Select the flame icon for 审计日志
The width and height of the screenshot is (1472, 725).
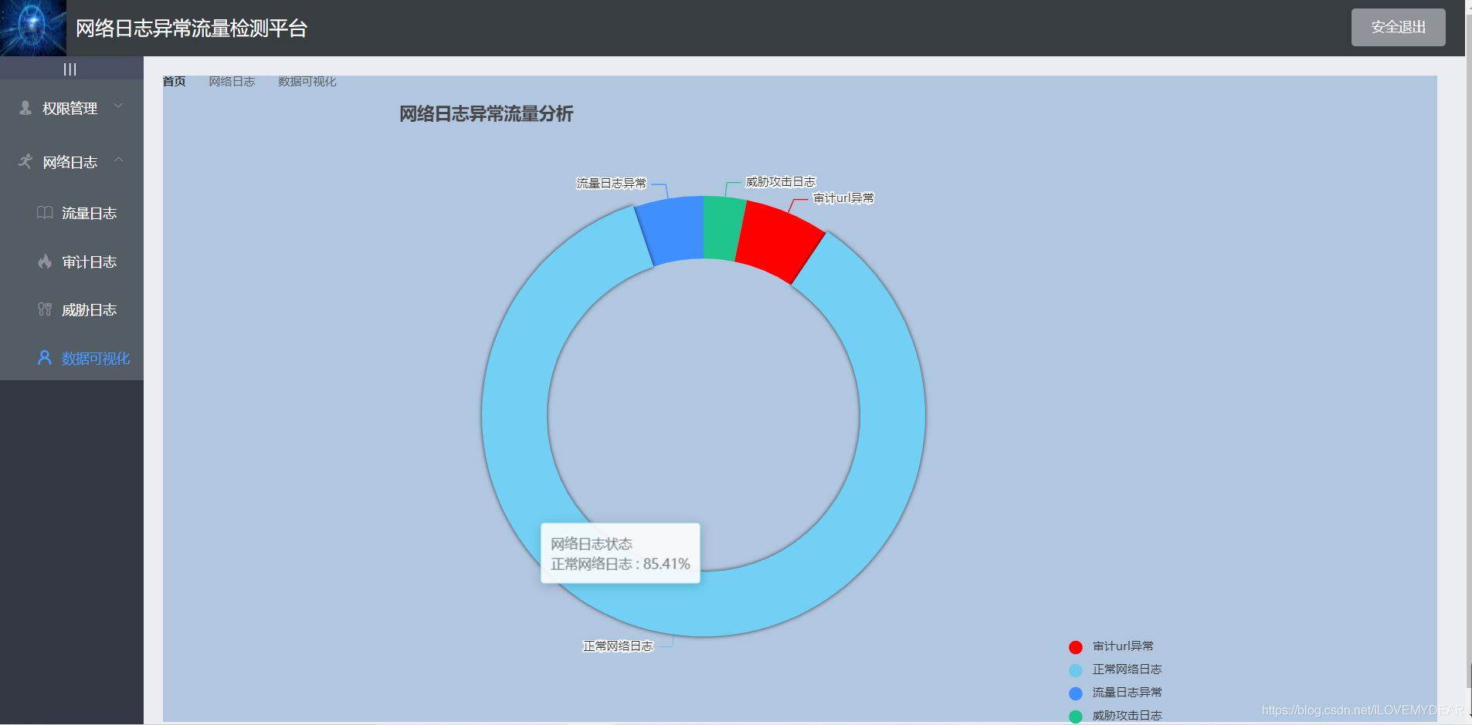[44, 261]
